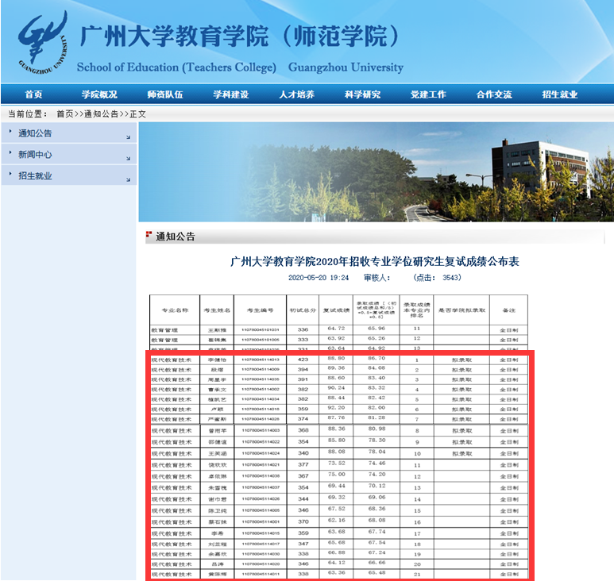Image resolution: width=614 pixels, height=581 pixels.
Task: Click 拟录取 in the rank 1 row
Action: 461,360
